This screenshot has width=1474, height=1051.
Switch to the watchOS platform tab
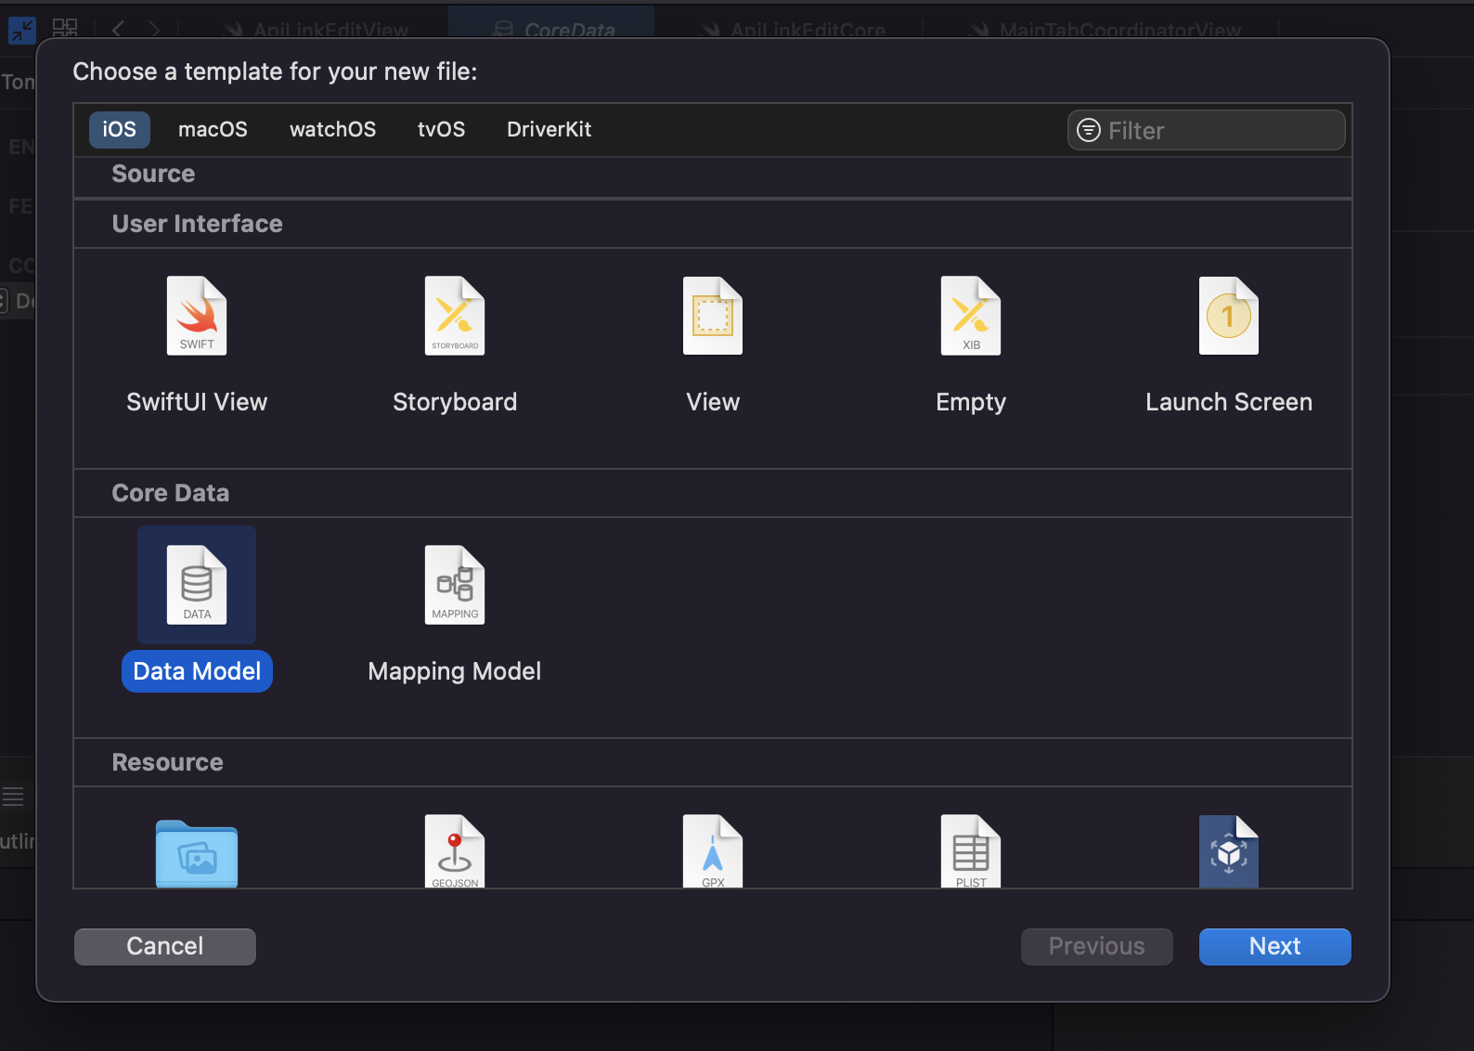point(332,129)
